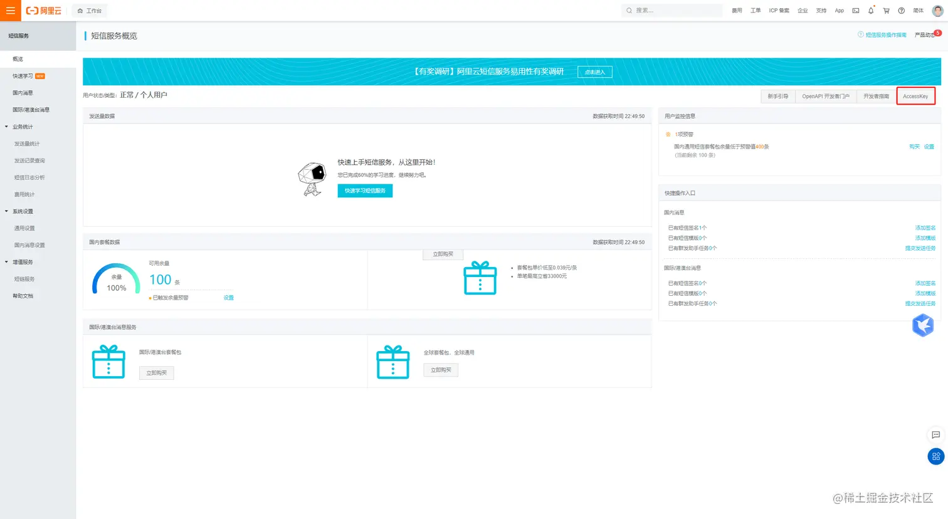Open the notification bell

[x=871, y=11]
